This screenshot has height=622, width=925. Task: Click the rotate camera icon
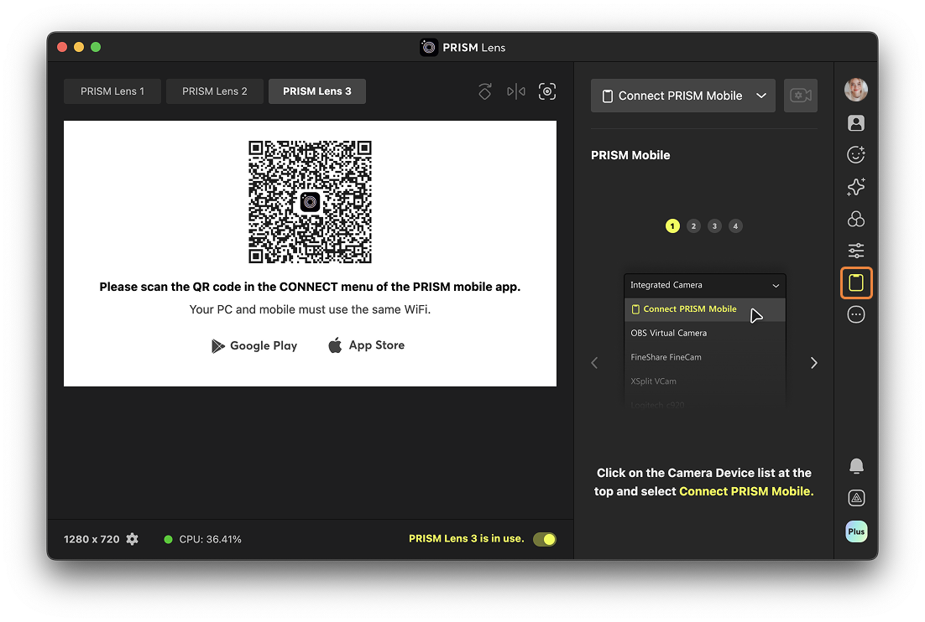[x=485, y=91]
